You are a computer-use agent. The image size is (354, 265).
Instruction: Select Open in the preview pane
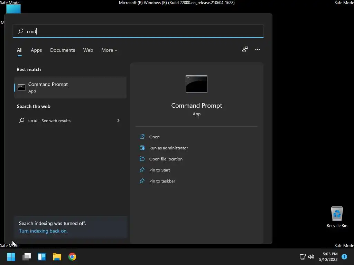pos(155,137)
